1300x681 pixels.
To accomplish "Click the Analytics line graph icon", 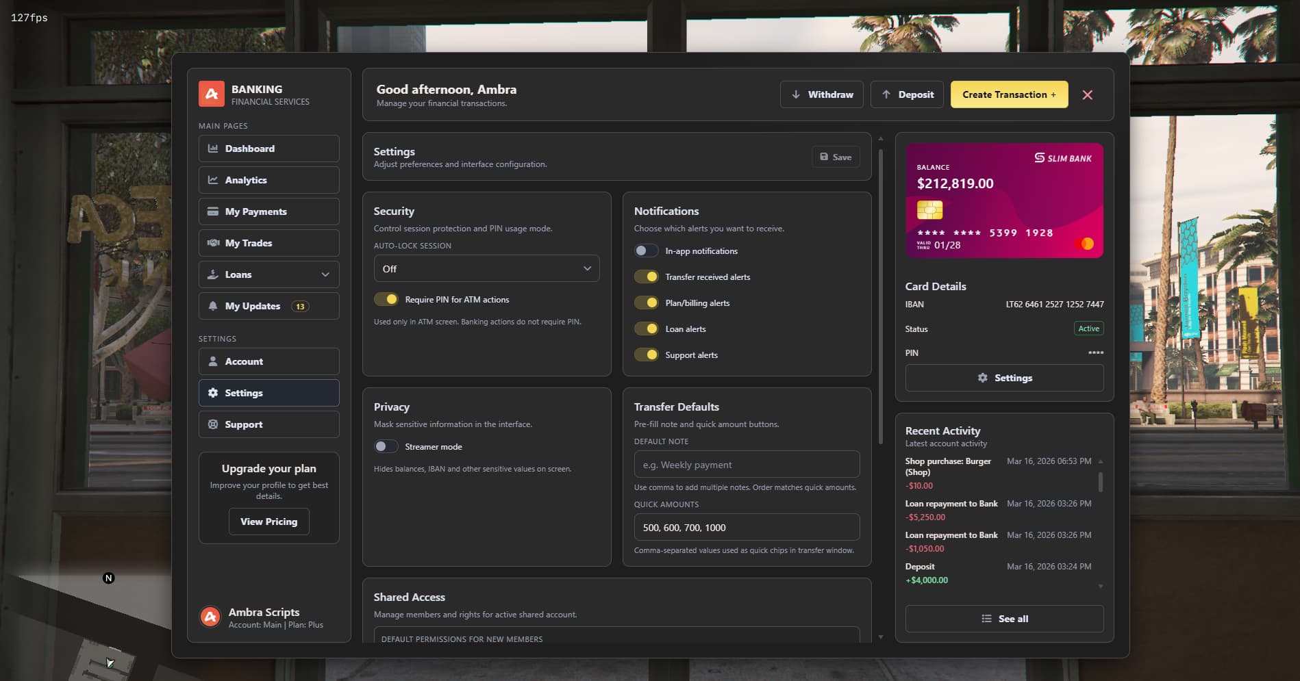I will tap(213, 180).
